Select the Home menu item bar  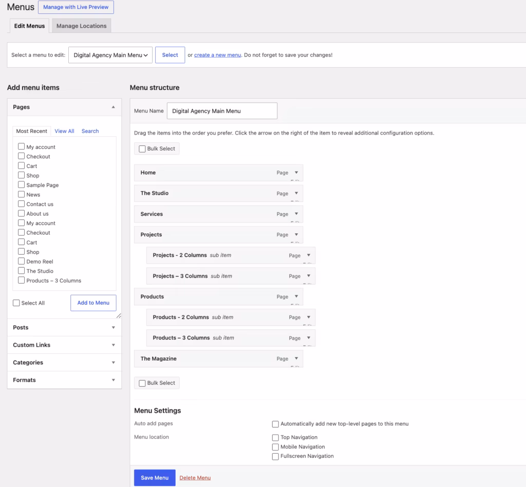click(219, 173)
